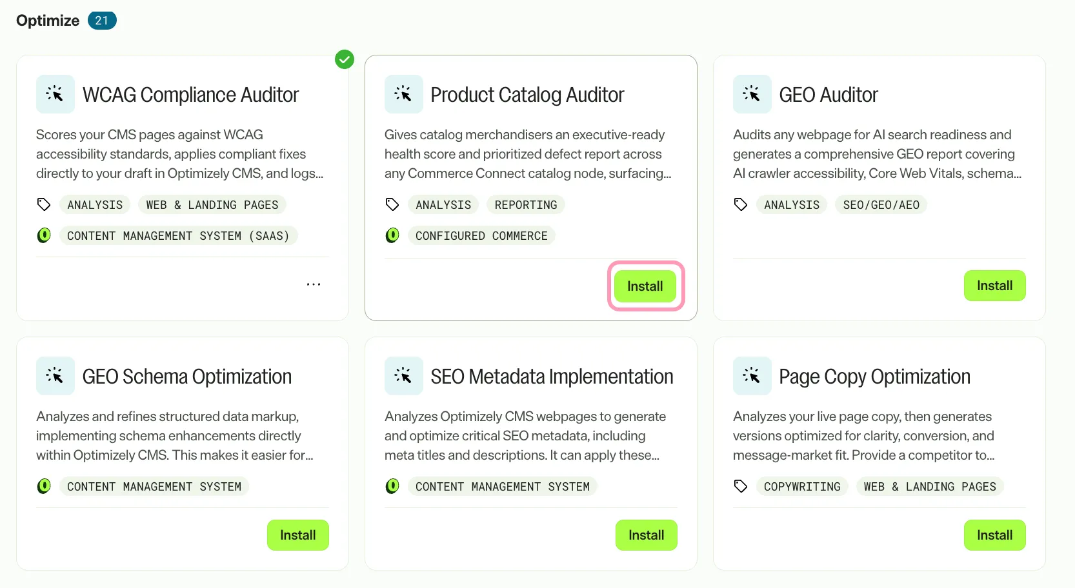
Task: Select the Optimize section heading
Action: pyautogui.click(x=48, y=21)
